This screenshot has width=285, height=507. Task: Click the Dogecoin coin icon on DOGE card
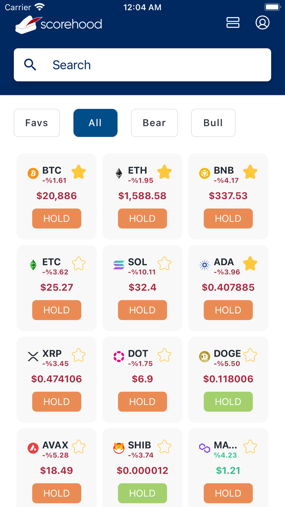(204, 356)
